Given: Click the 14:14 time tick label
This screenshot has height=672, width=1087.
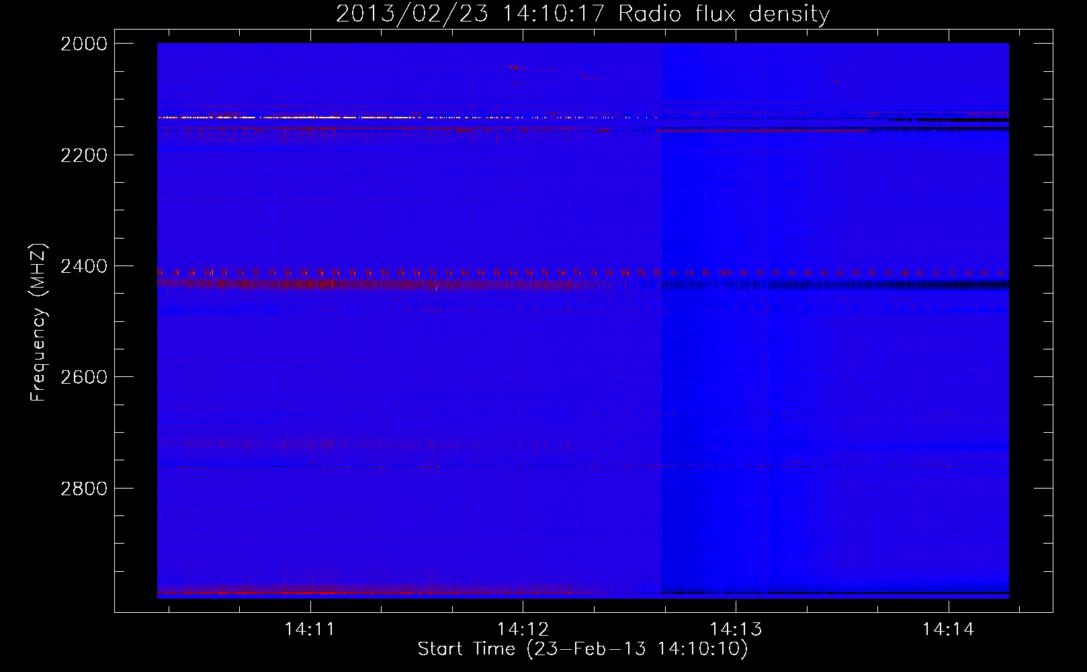Looking at the screenshot, I should click(x=949, y=629).
